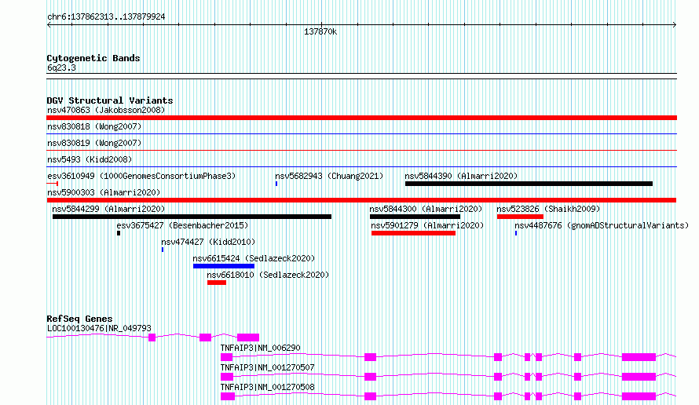
Task: Click the blue nsv830818 variant line
Action: pos(361,133)
